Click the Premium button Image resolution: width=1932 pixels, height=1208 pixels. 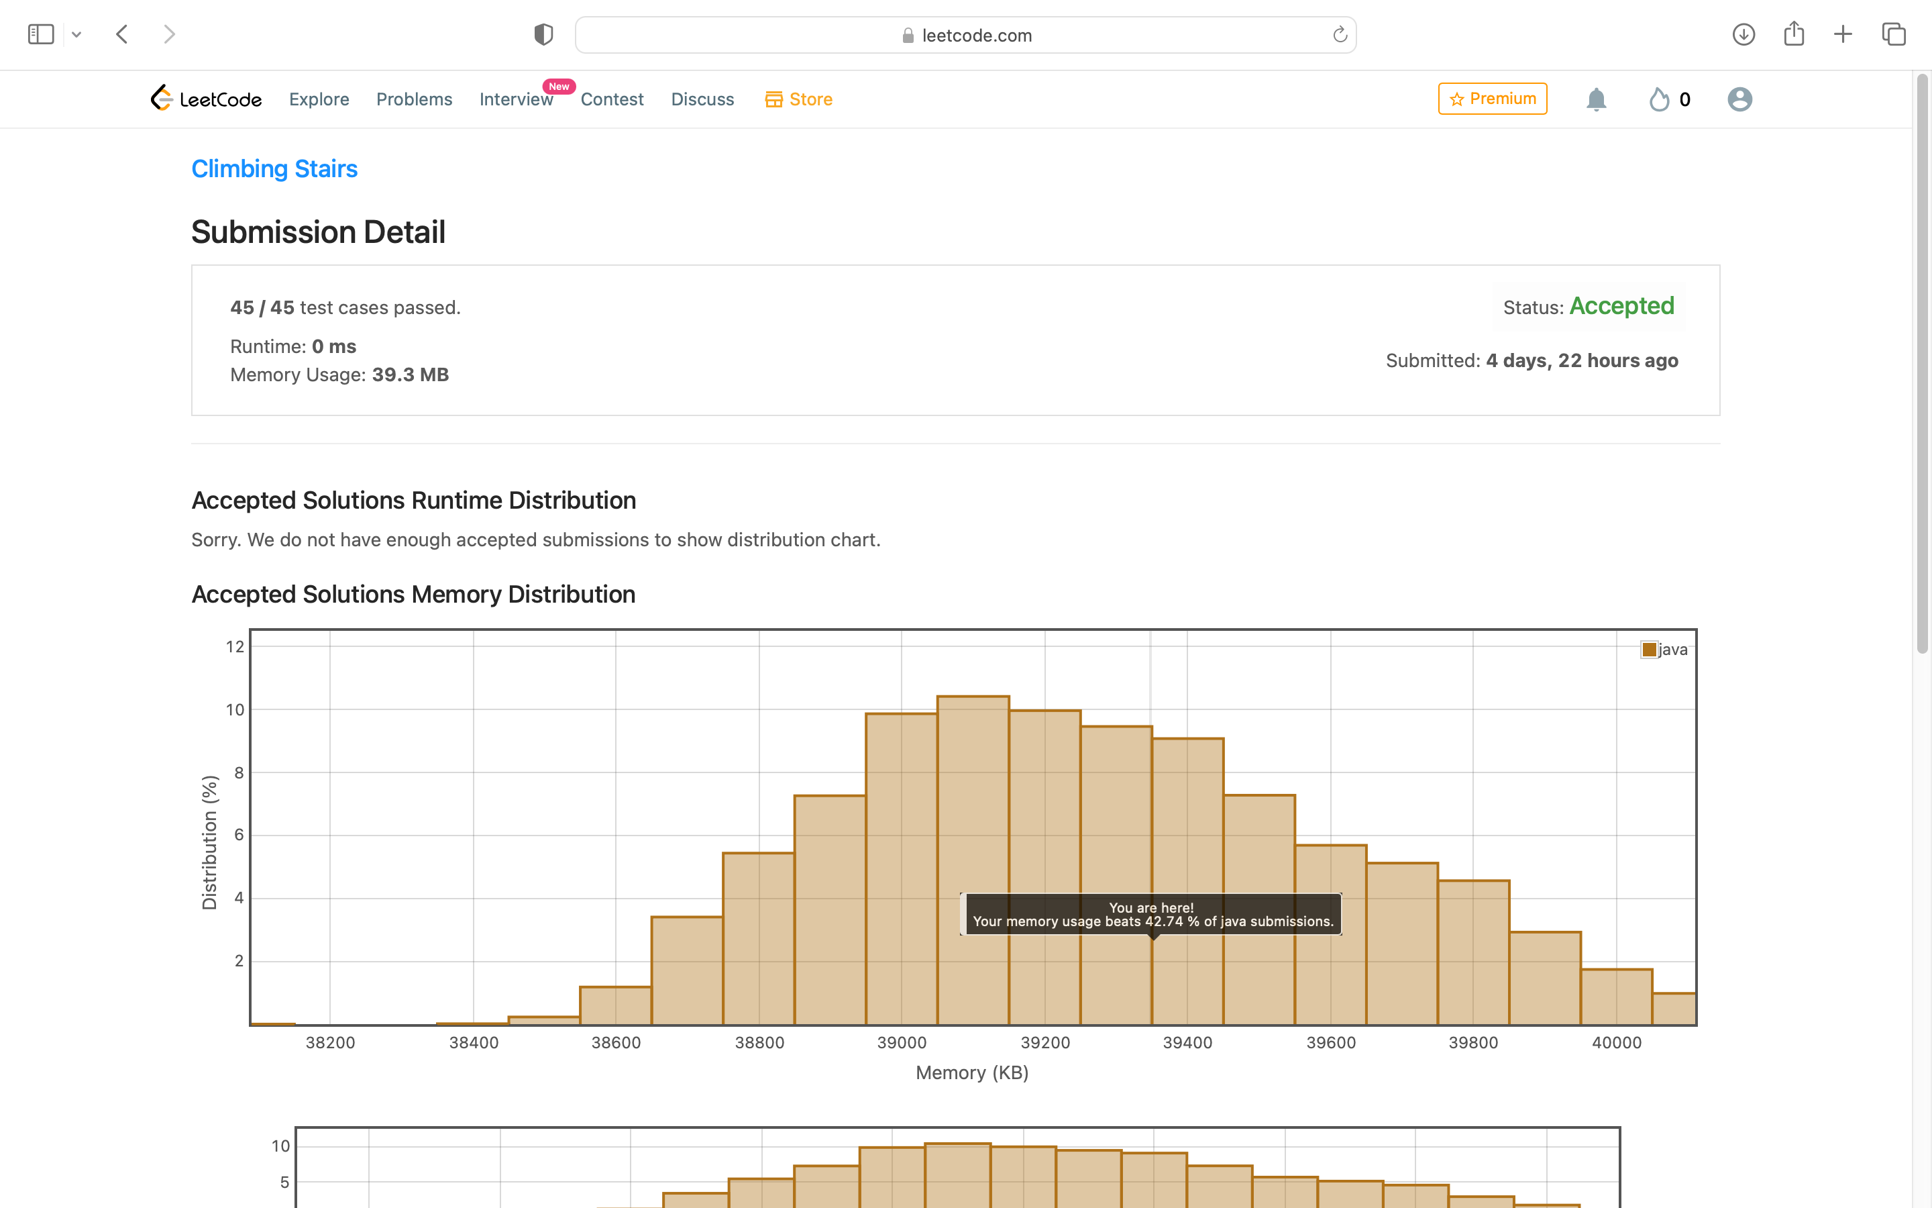click(1492, 98)
